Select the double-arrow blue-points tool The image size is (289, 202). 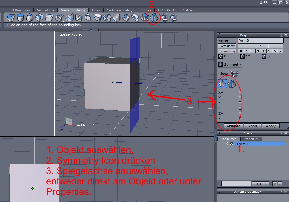pos(135,18)
